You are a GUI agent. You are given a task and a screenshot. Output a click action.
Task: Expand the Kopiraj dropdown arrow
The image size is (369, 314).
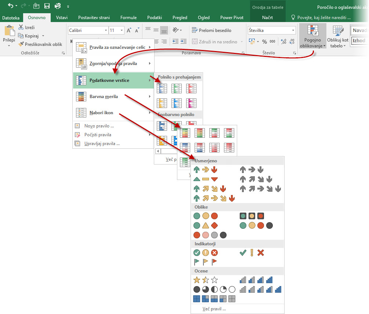pyautogui.click(x=43, y=36)
